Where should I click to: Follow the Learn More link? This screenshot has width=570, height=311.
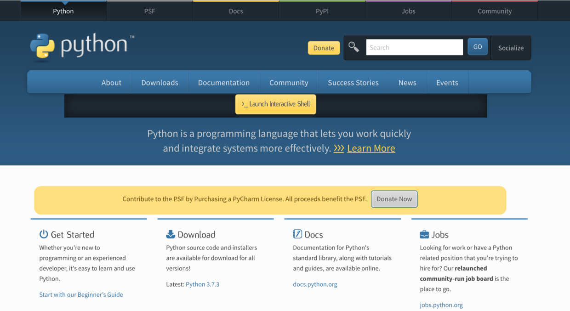tap(371, 148)
